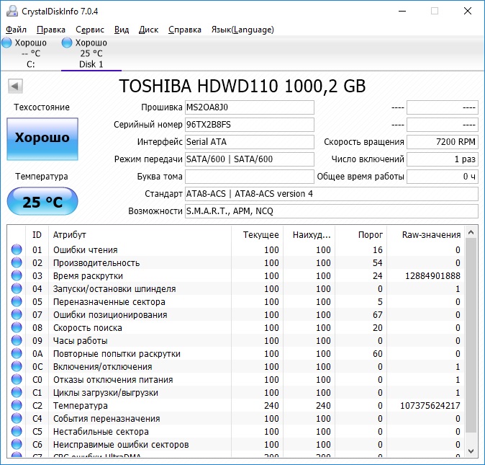Select the Disk 1 status orb
The height and width of the screenshot is (465, 485).
[67, 43]
